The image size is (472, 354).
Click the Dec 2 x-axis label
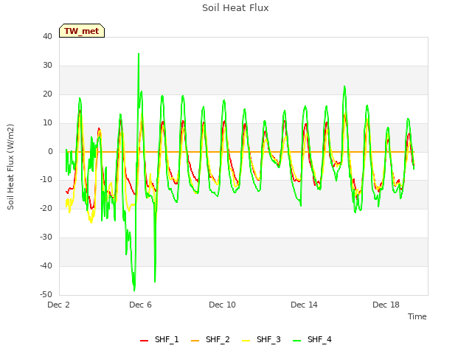(x=59, y=305)
